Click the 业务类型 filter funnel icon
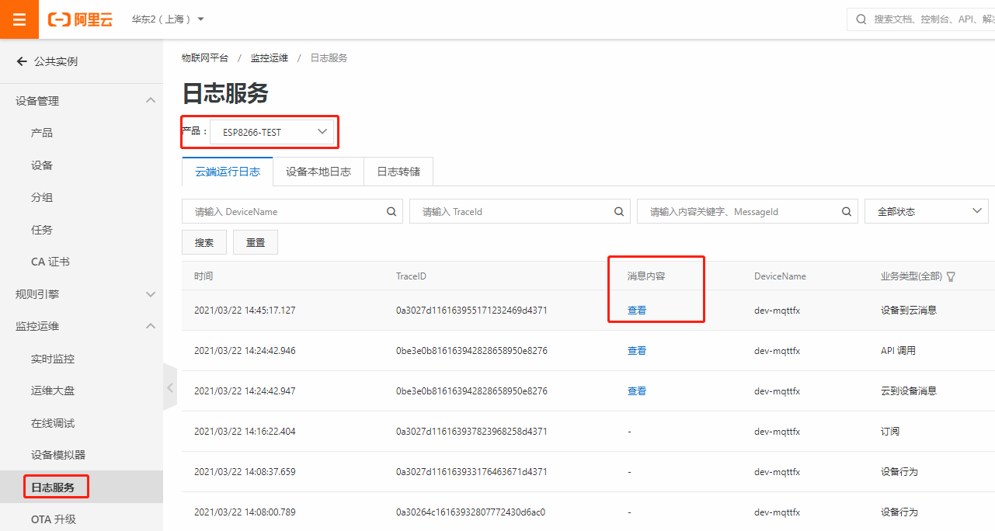The height and width of the screenshot is (531, 995). click(951, 276)
